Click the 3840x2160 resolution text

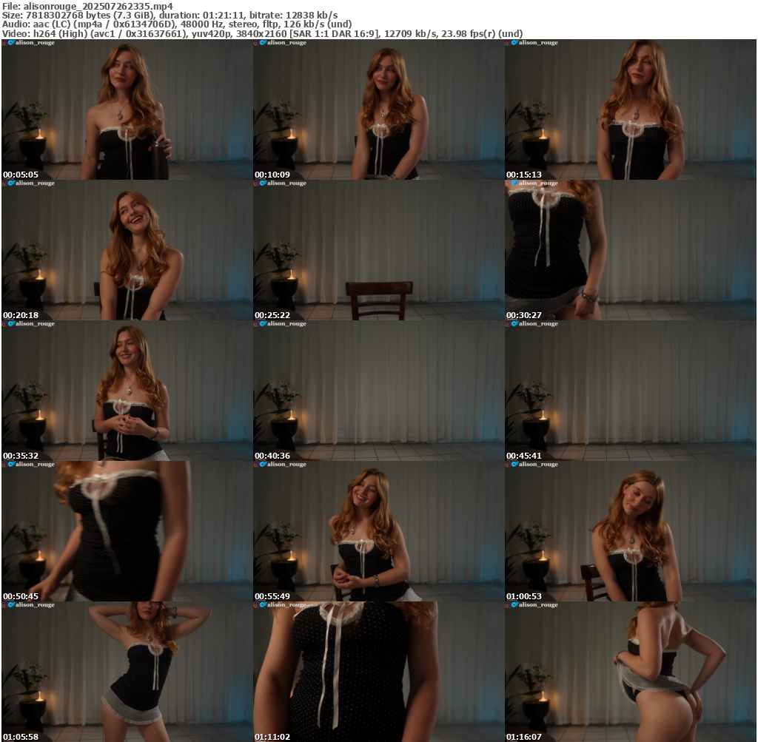[x=261, y=34]
